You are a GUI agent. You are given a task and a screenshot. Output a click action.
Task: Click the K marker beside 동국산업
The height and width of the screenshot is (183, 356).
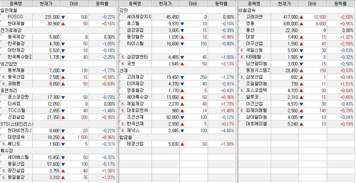tap(4, 77)
